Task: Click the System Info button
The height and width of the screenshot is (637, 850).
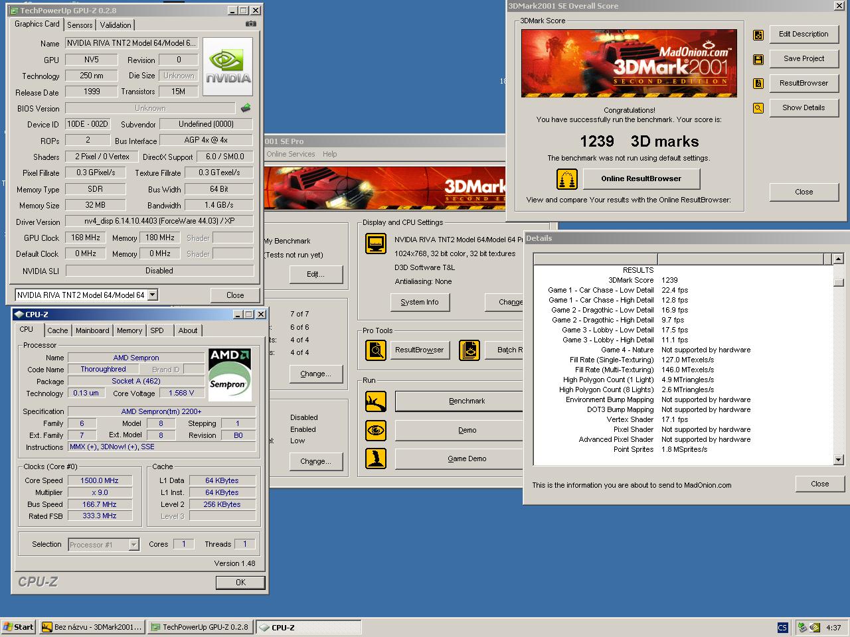Action: point(420,302)
